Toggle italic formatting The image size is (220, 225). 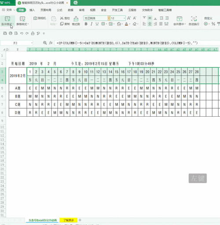pos(92,24)
